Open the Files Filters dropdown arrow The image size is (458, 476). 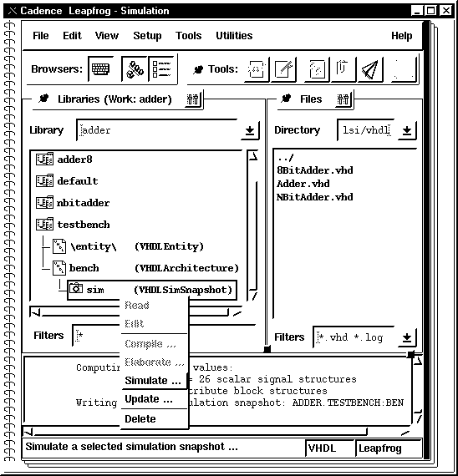click(x=407, y=337)
